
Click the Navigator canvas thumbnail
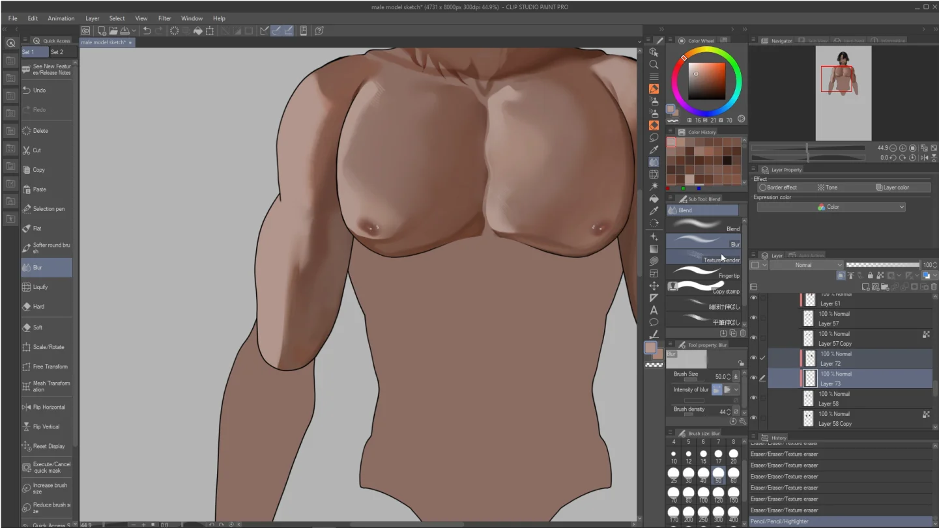point(843,93)
